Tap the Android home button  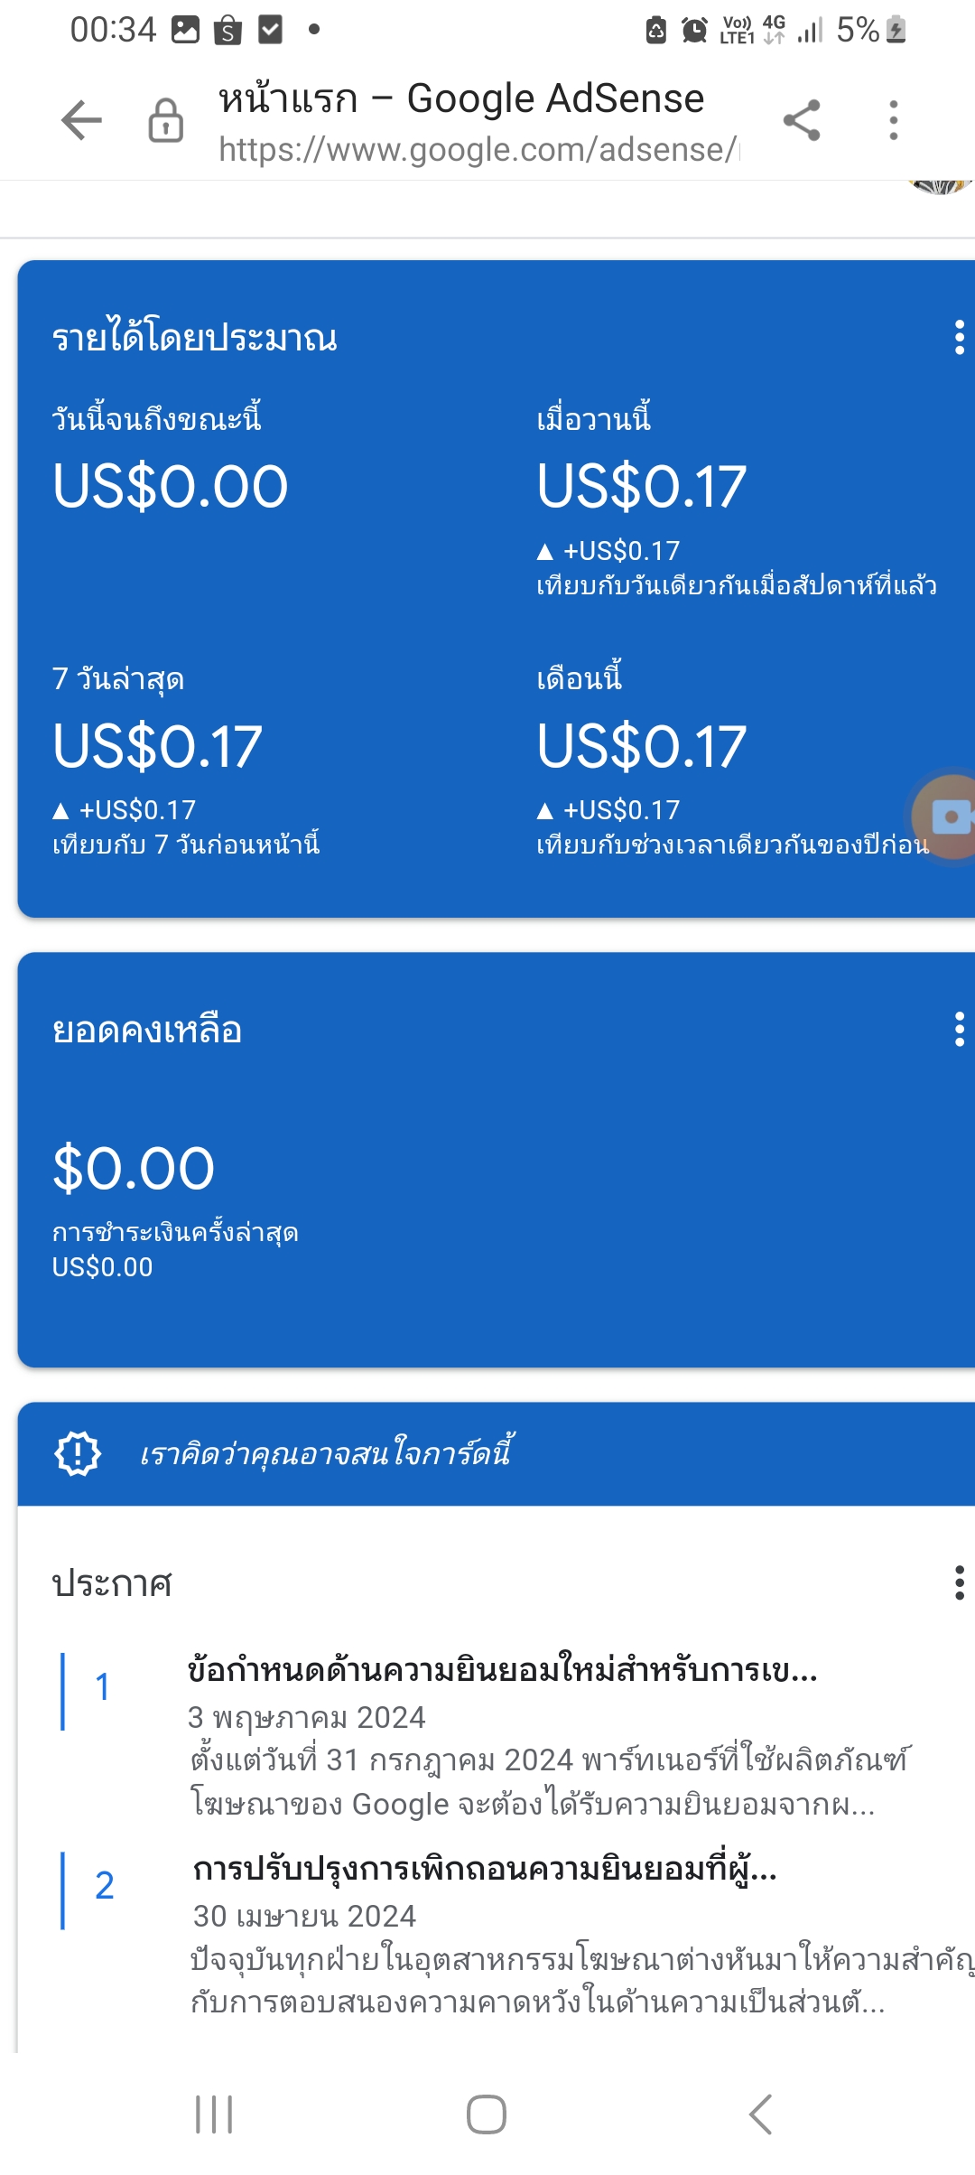[487, 2114]
